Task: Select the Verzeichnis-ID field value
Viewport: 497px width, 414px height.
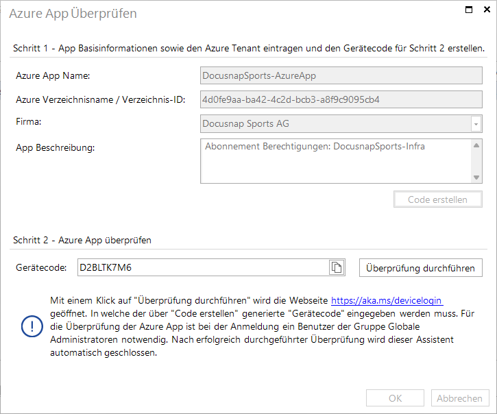Action: tap(341, 99)
